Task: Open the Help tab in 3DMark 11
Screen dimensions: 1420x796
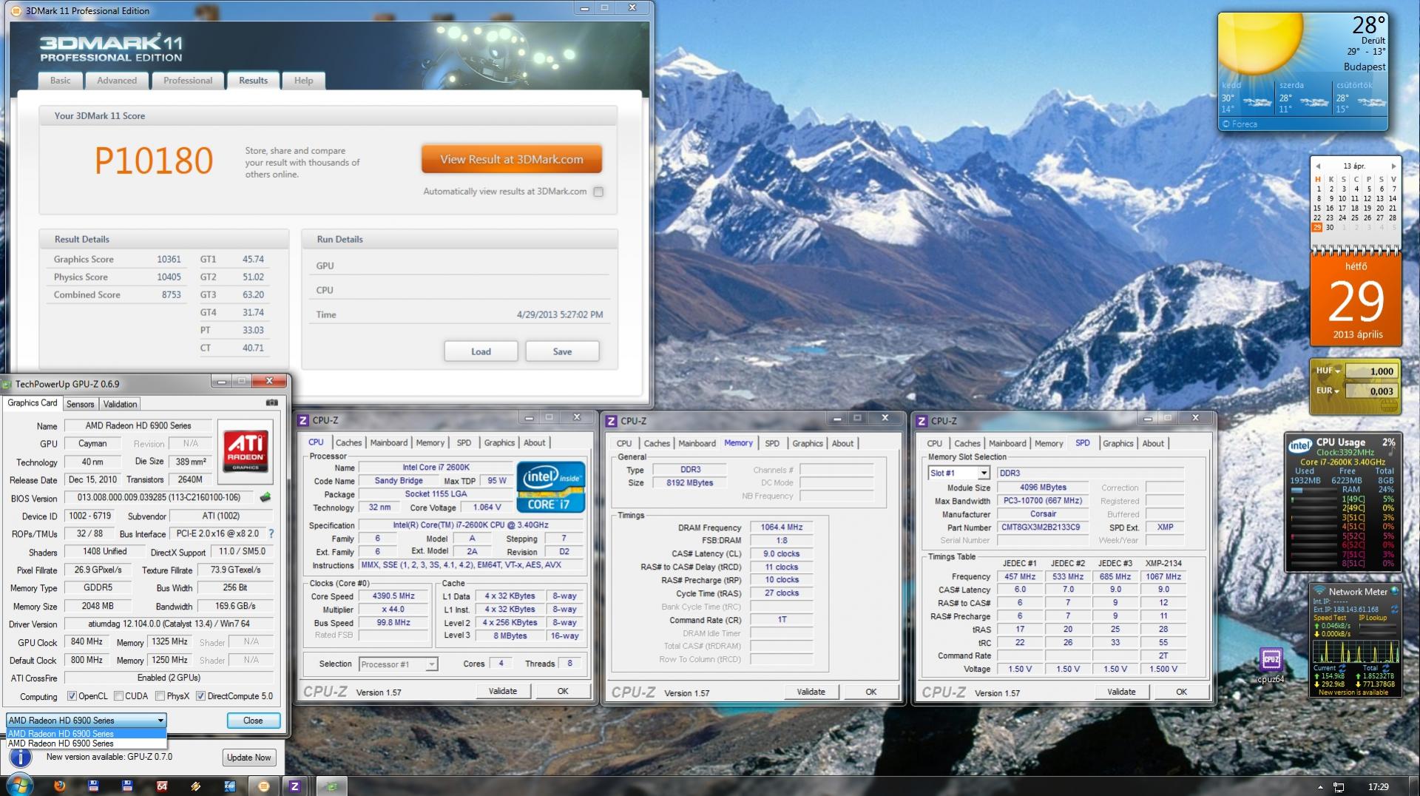Action: coord(303,81)
